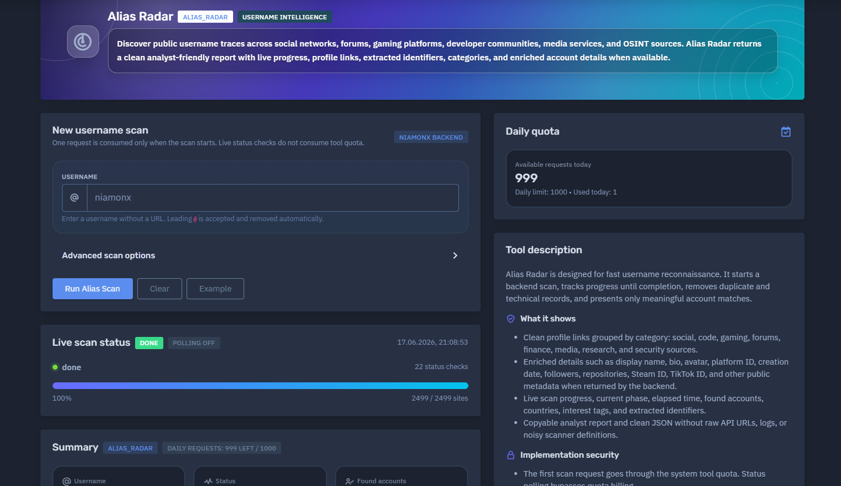Click the Example button
This screenshot has width=841, height=486.
(x=215, y=289)
